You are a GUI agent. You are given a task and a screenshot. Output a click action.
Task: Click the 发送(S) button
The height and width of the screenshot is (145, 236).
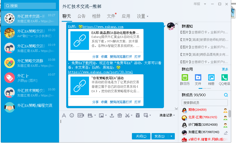160,136
